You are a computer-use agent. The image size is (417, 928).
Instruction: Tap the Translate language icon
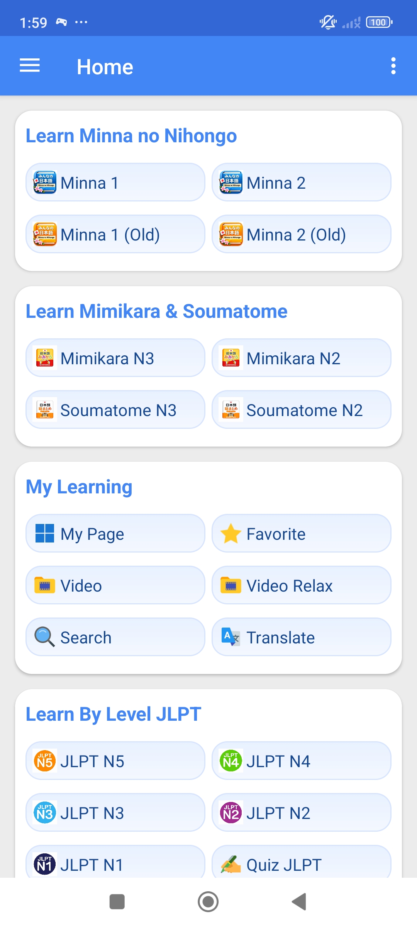231,637
